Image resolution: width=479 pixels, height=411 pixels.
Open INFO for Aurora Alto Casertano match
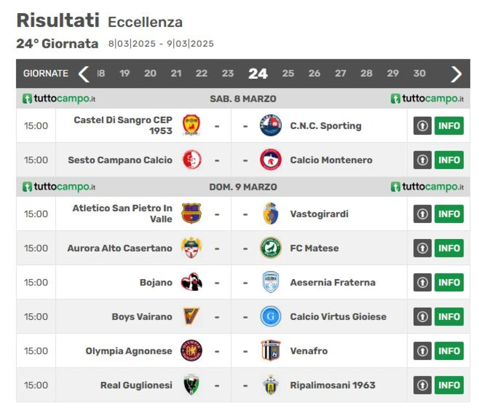tap(449, 248)
